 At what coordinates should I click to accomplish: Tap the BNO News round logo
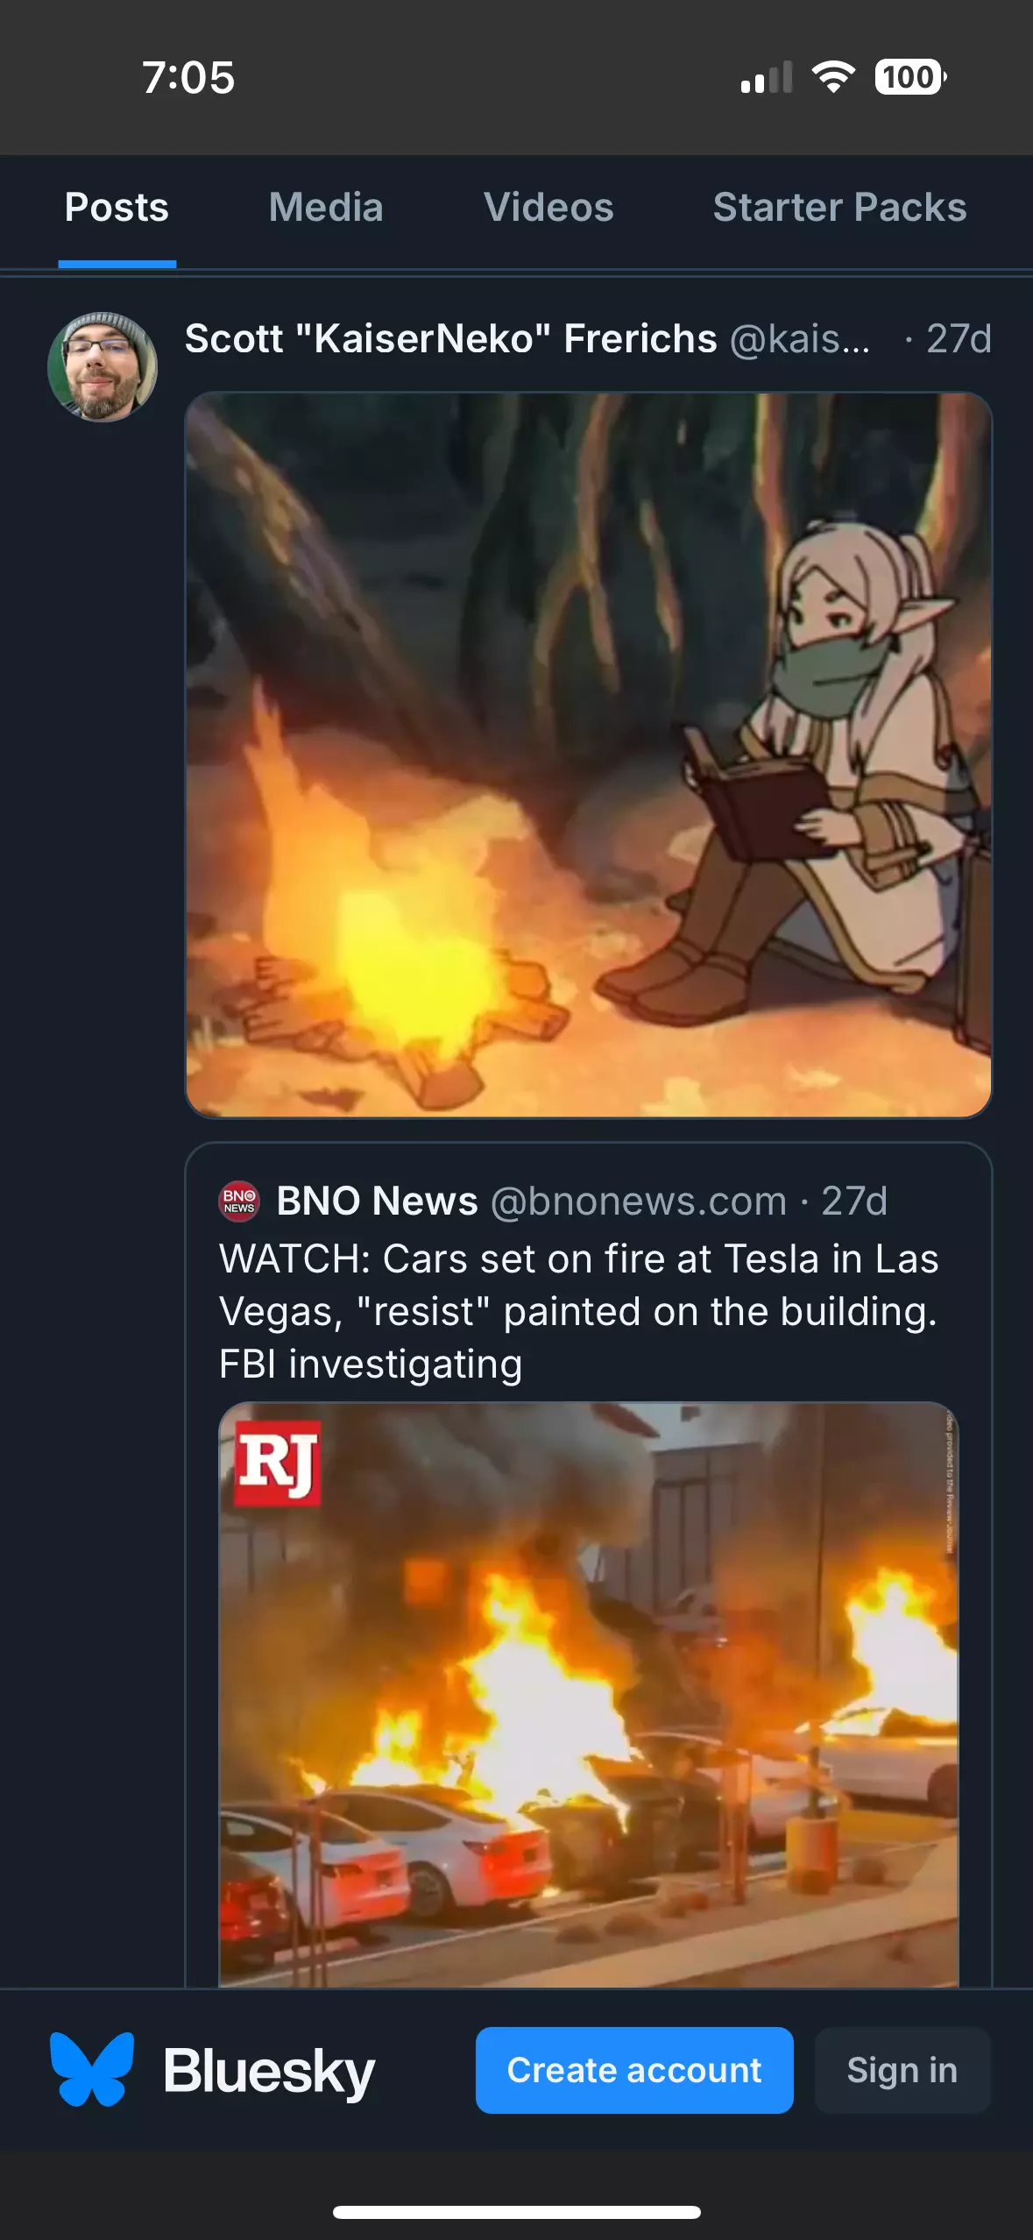(239, 1202)
